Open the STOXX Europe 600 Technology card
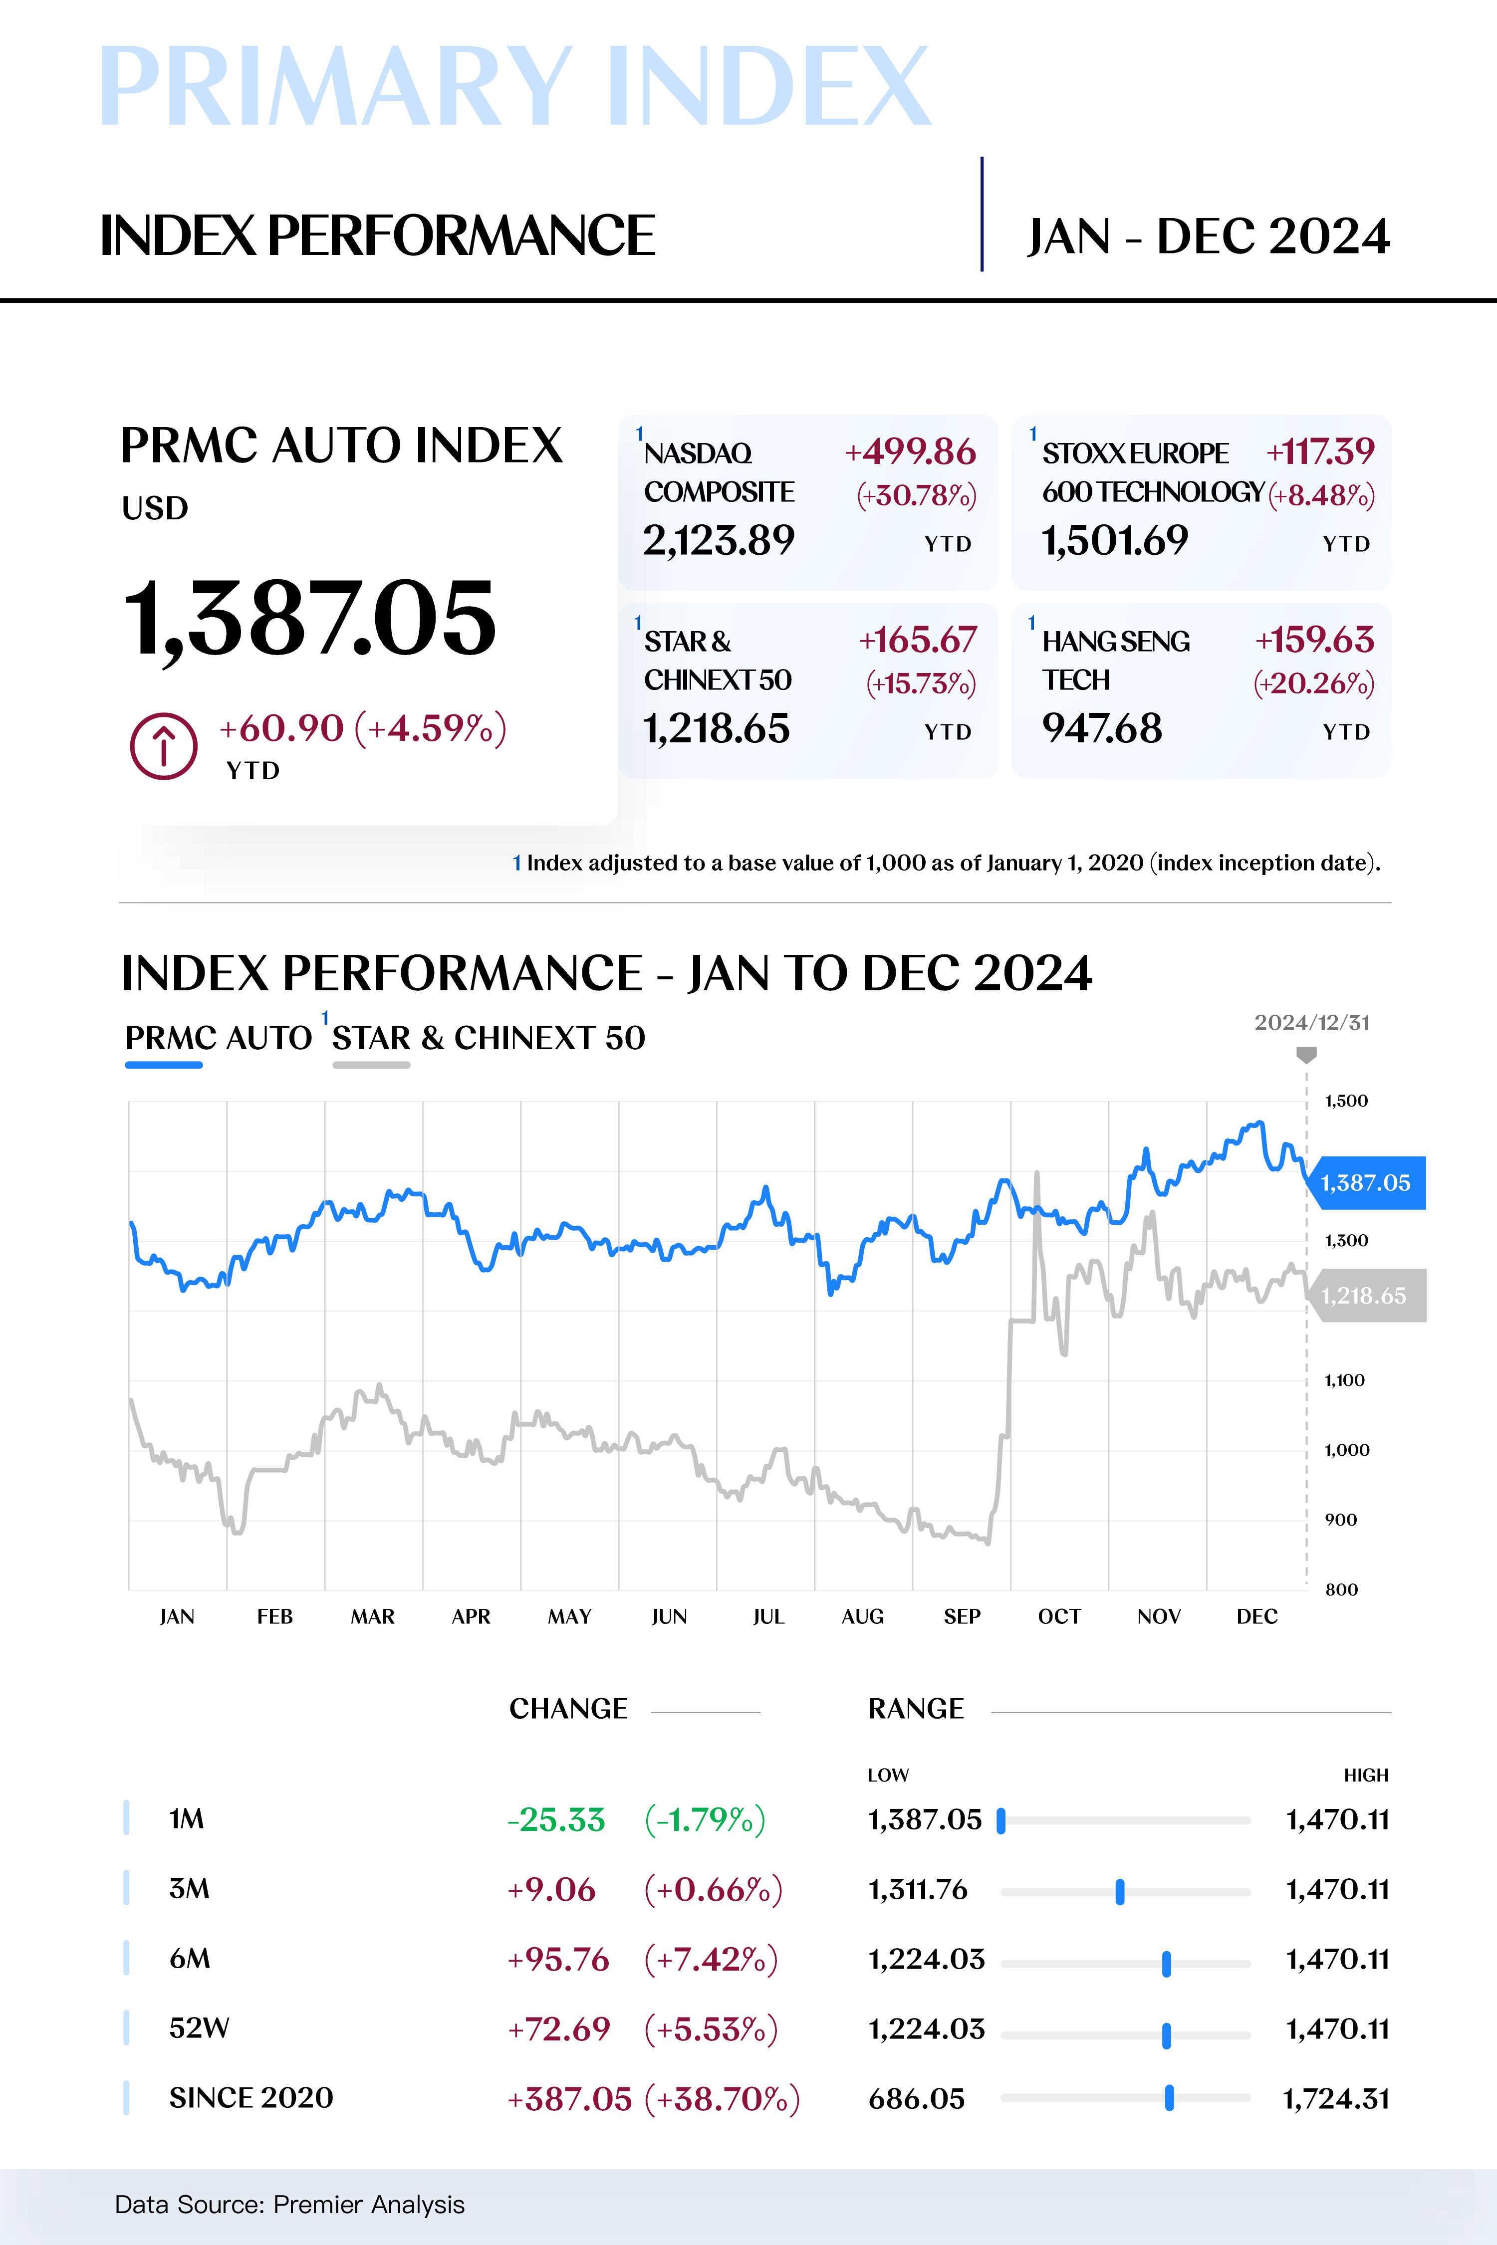Viewport: 1497px width, 2245px height. click(x=1200, y=502)
